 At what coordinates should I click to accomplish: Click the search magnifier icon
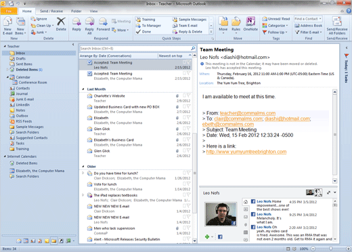(x=193, y=48)
